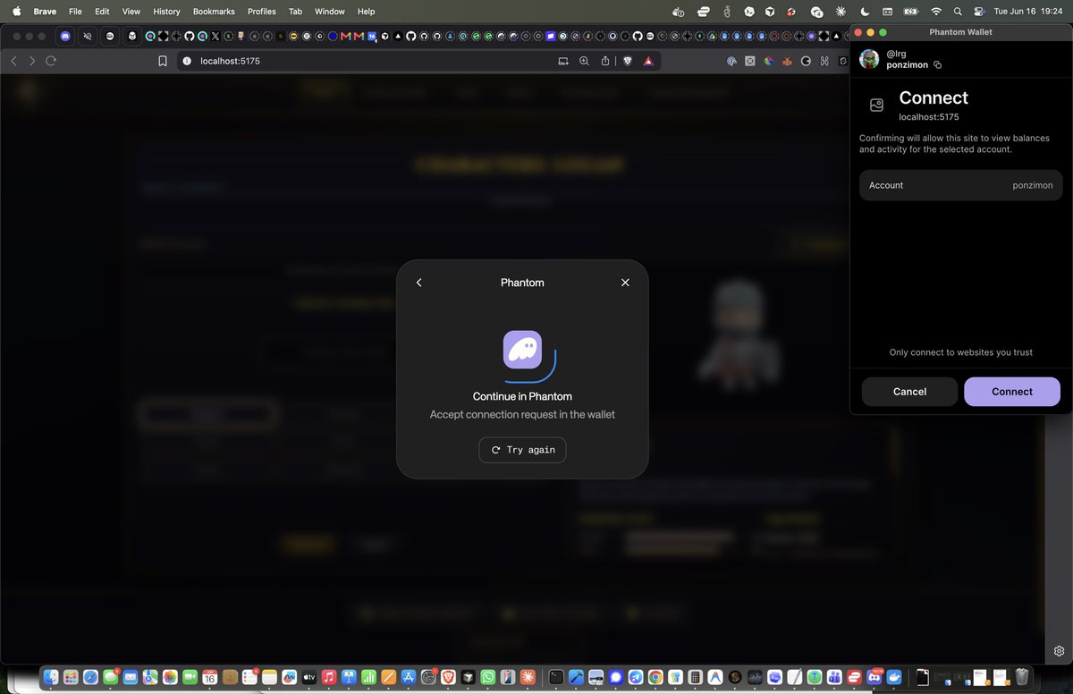Open Brave Rewards triangle icon
The width and height of the screenshot is (1073, 694).
tap(647, 61)
